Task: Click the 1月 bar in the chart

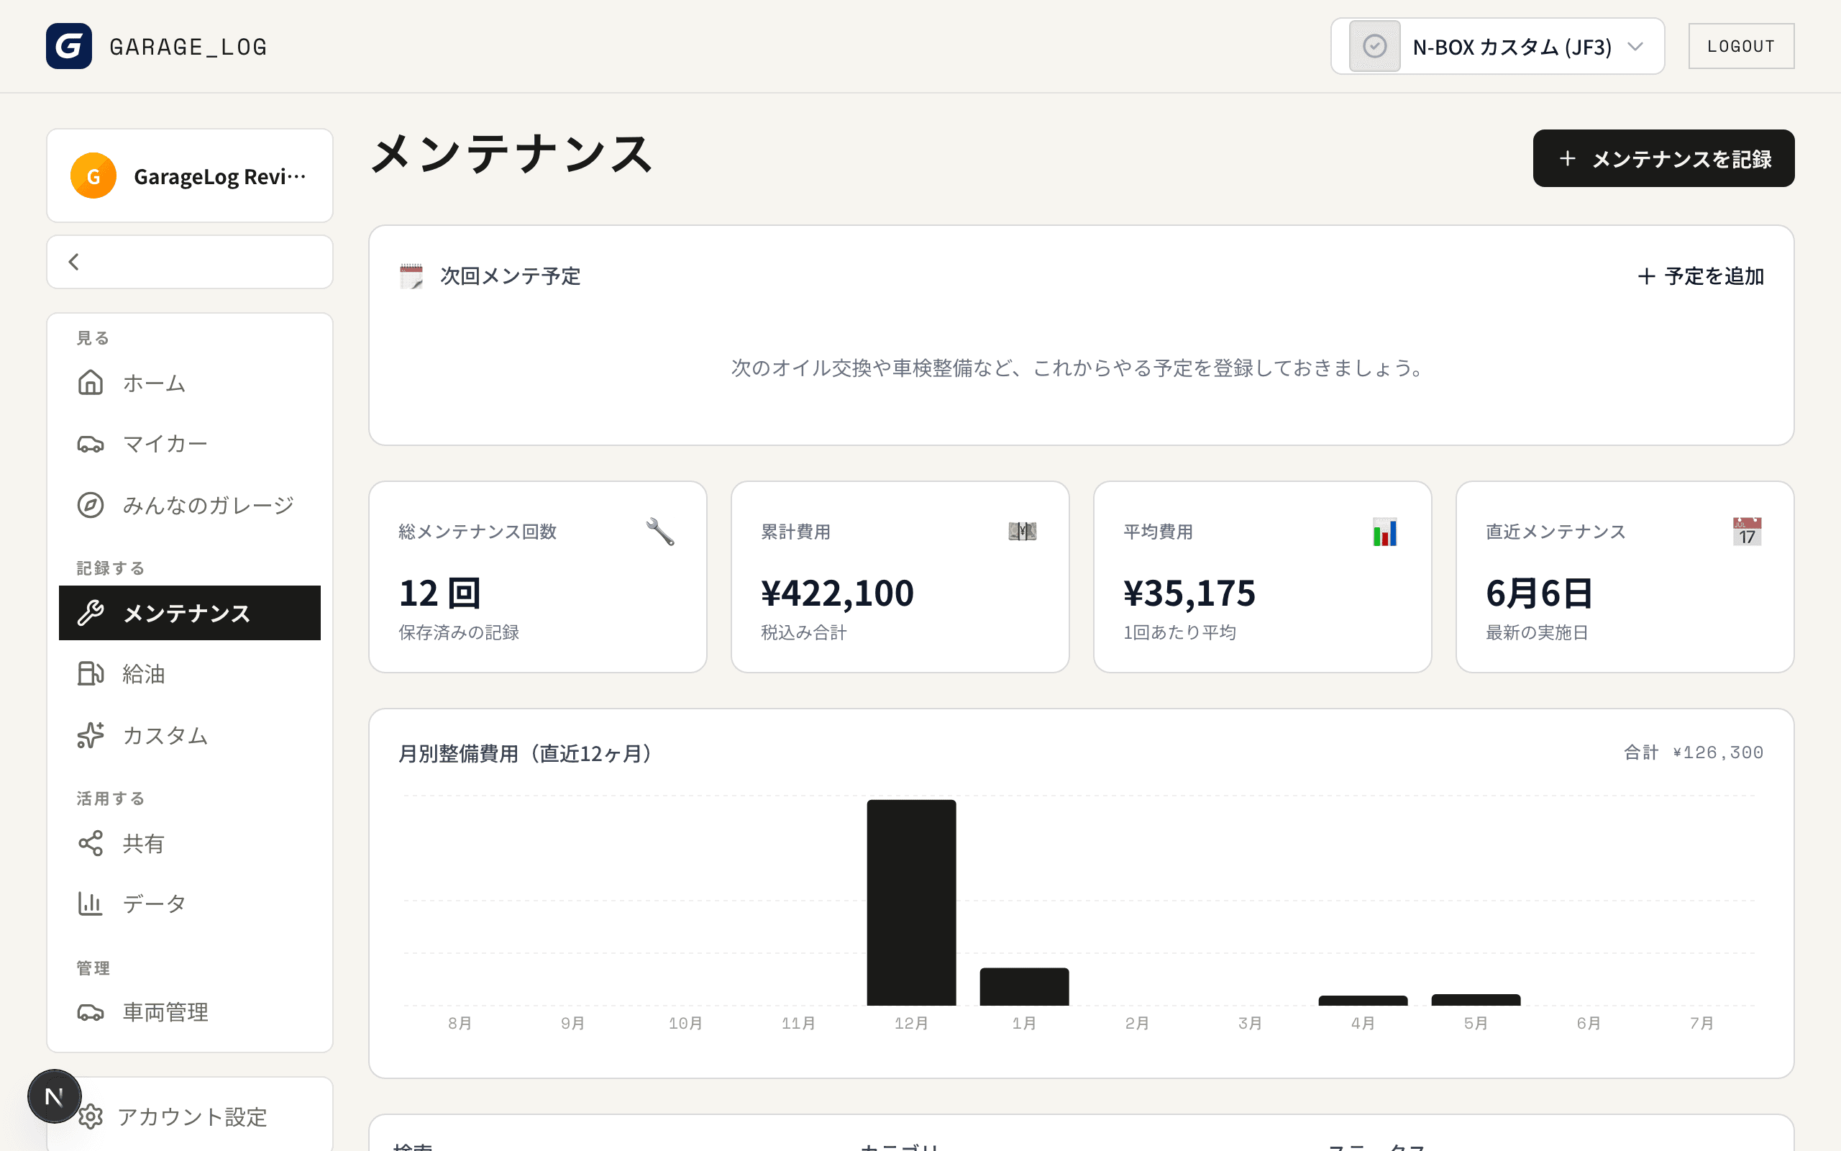Action: pos(1024,986)
